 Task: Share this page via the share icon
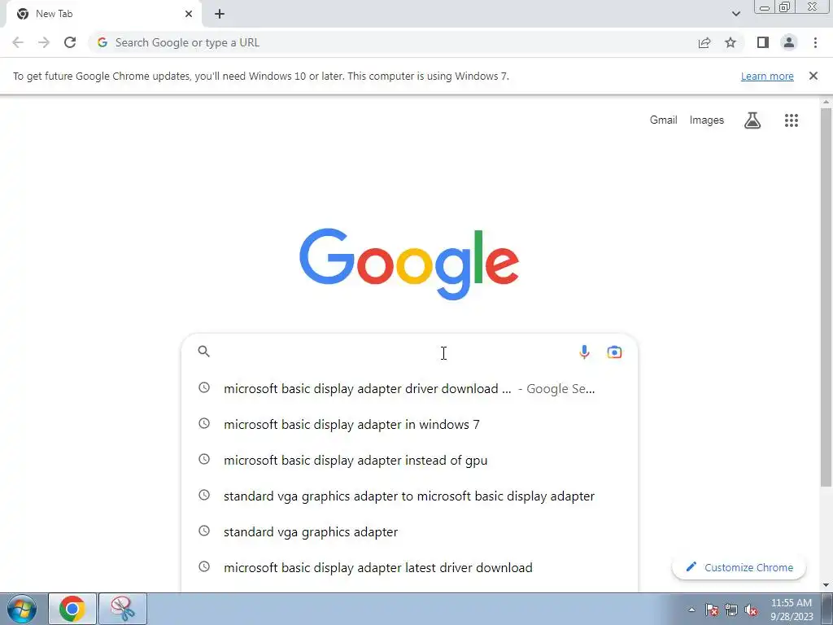coord(704,42)
